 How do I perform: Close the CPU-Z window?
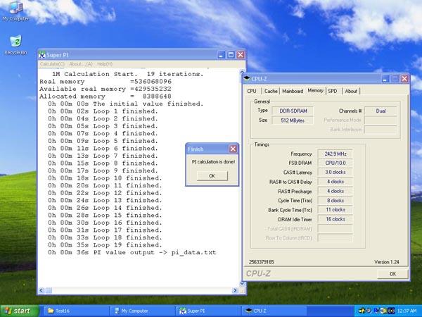pyautogui.click(x=404, y=79)
